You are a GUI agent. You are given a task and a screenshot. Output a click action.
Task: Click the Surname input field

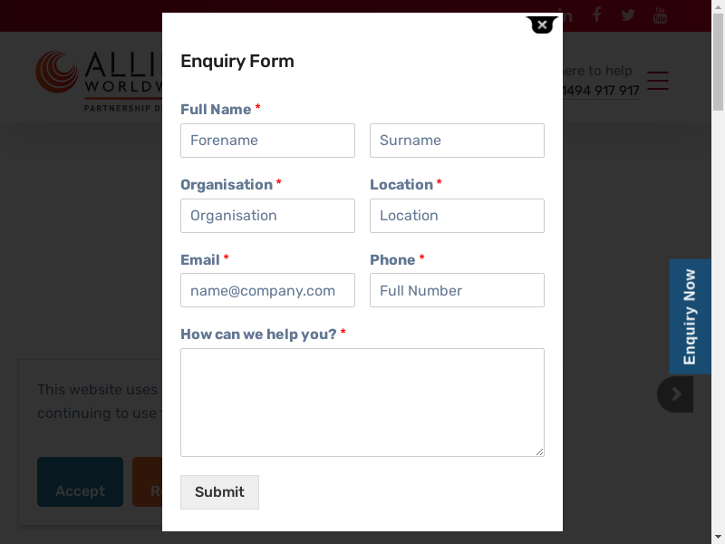tap(457, 141)
